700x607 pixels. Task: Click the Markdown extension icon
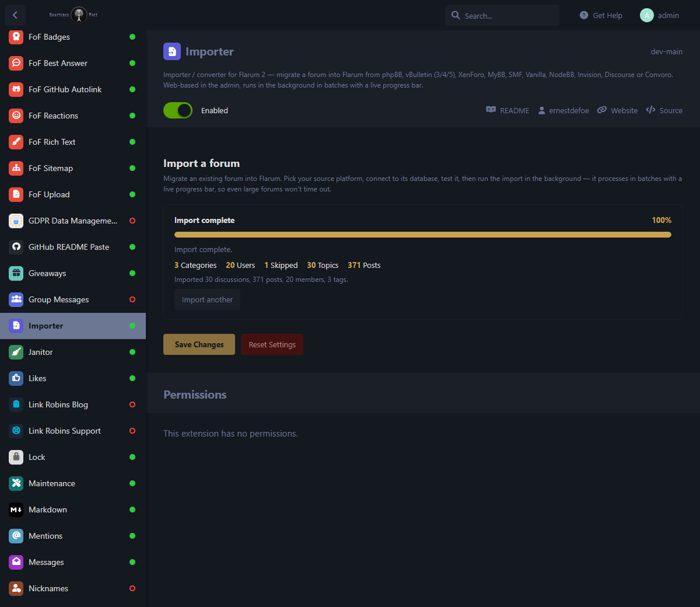point(16,510)
